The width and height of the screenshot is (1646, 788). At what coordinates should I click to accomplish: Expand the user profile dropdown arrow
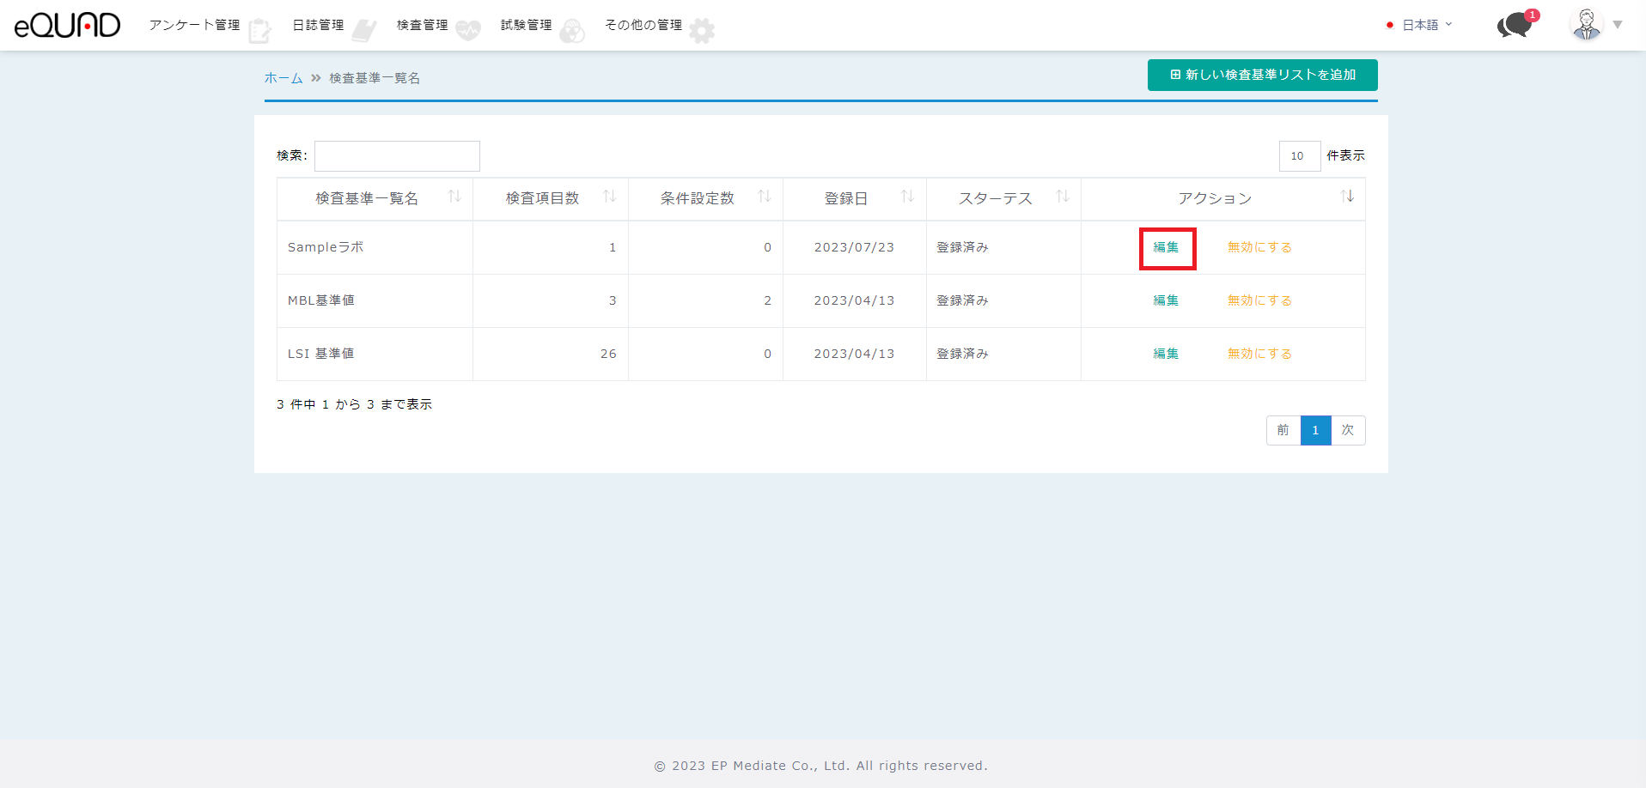coord(1618,25)
